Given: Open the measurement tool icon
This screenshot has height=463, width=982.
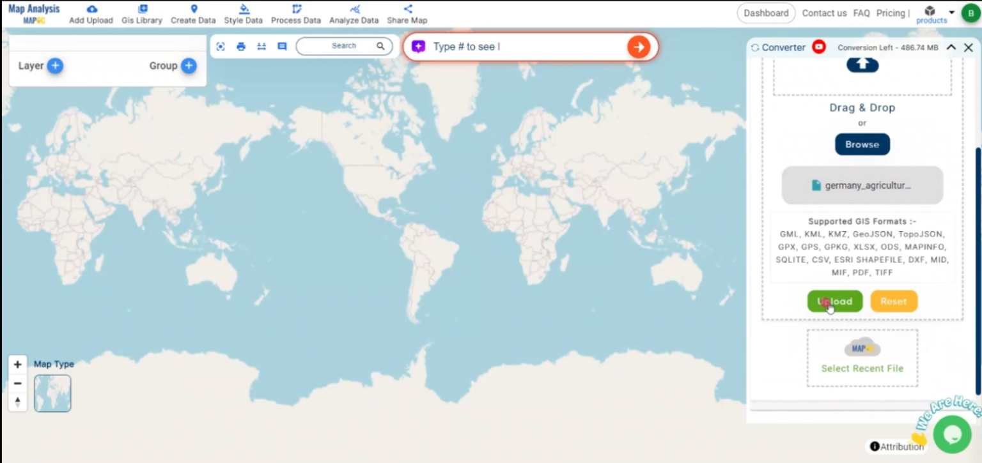Looking at the screenshot, I should click(x=261, y=46).
